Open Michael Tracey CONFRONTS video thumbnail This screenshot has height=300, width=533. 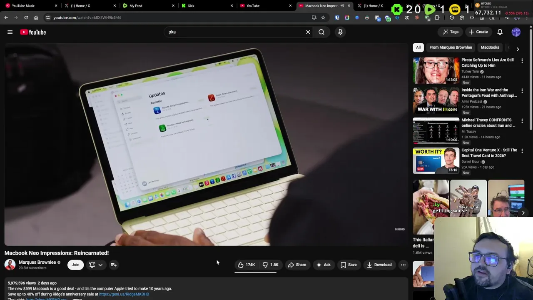point(436,131)
